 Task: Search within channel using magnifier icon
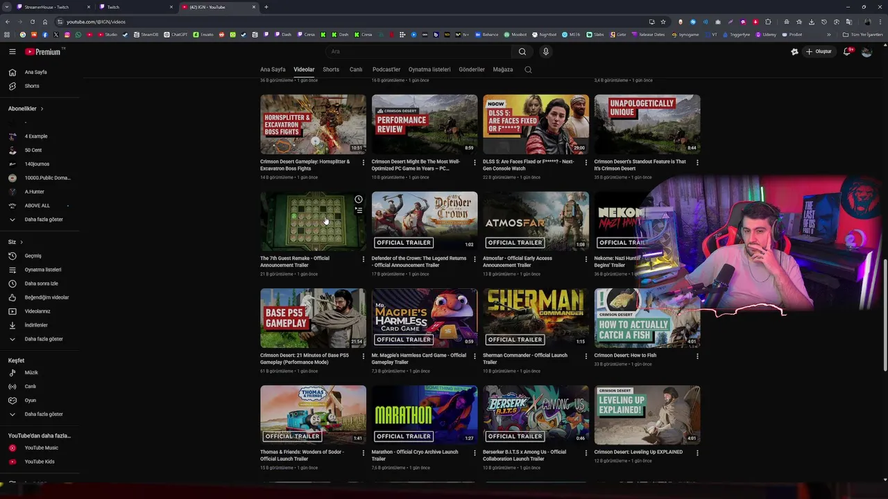point(528,69)
